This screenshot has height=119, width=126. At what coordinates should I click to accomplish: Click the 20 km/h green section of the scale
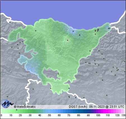point(20,111)
